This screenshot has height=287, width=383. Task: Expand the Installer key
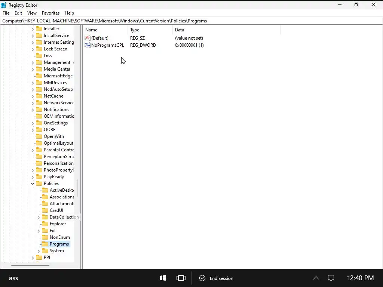click(33, 29)
